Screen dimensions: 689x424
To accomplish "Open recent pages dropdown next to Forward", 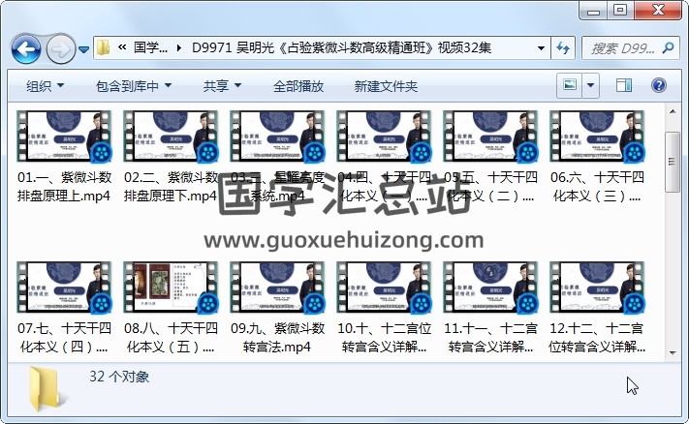I will tap(83, 49).
